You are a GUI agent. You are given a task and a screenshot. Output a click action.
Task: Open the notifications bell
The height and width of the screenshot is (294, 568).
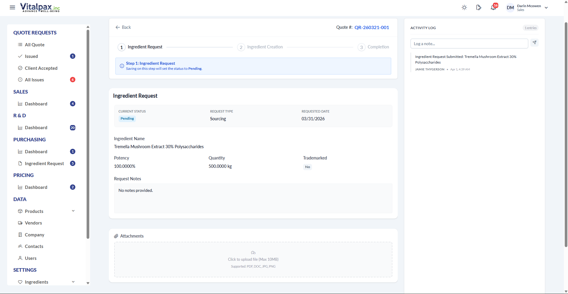(493, 8)
